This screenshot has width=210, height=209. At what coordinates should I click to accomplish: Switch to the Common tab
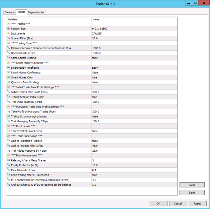[x=9, y=12]
